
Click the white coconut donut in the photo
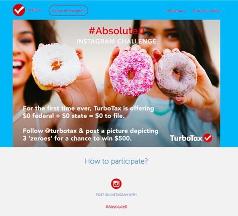click(x=56, y=66)
